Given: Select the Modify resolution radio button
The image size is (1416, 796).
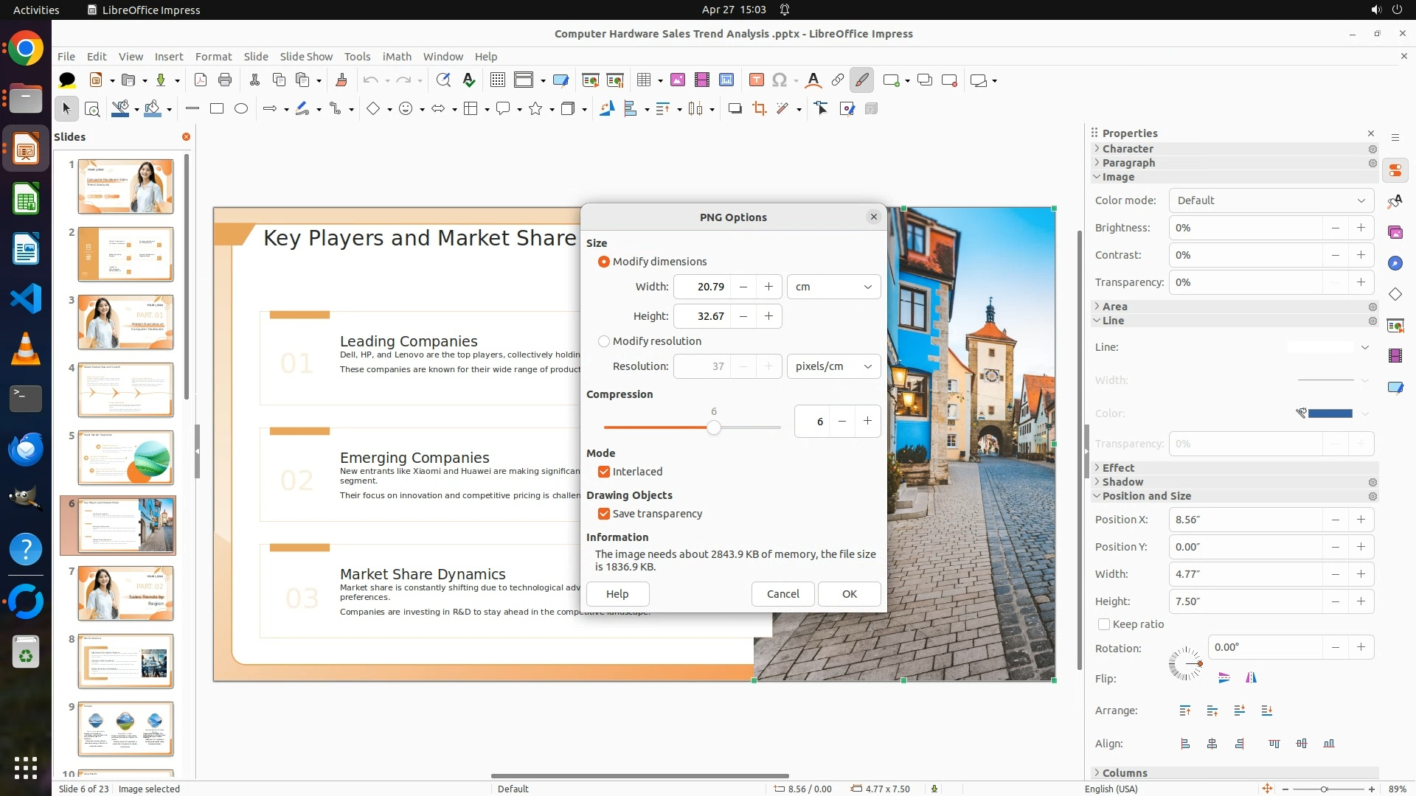Looking at the screenshot, I should (x=604, y=341).
